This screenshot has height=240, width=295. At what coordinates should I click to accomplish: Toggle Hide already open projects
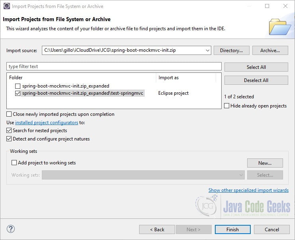pos(227,106)
